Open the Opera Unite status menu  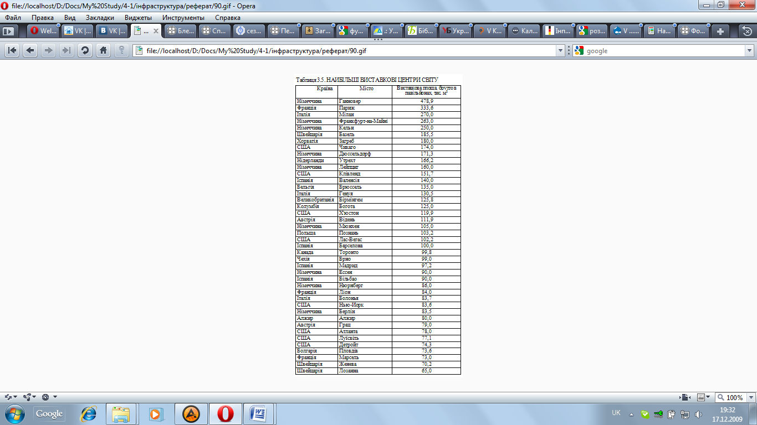(30, 397)
